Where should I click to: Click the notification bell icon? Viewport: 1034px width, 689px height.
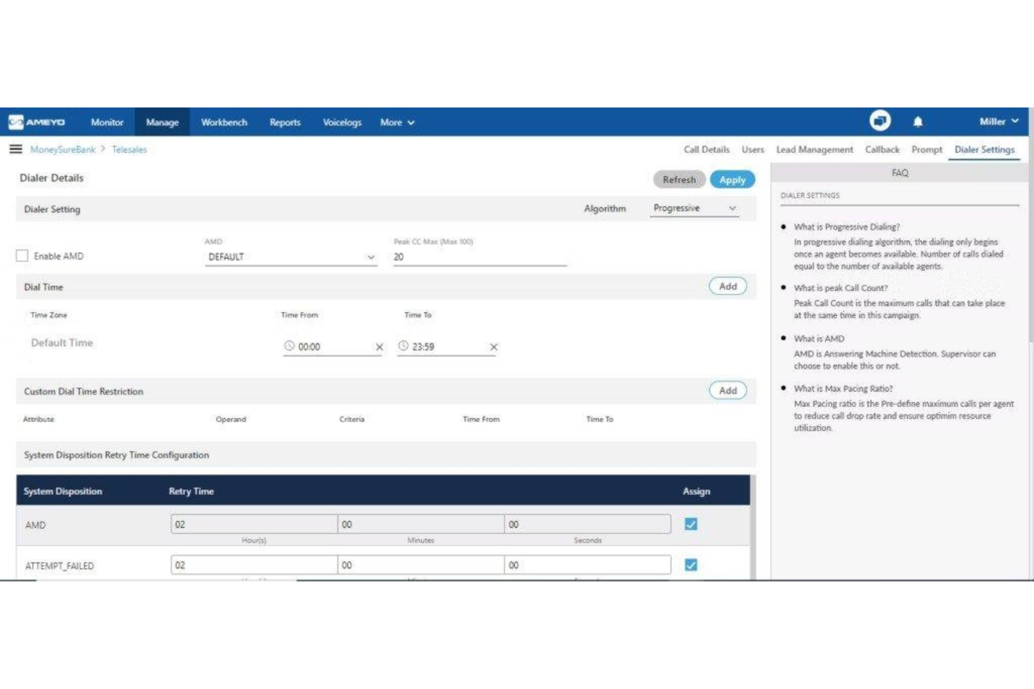[x=917, y=121]
